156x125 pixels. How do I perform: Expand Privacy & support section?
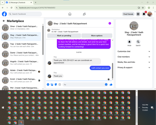coord(134,67)
